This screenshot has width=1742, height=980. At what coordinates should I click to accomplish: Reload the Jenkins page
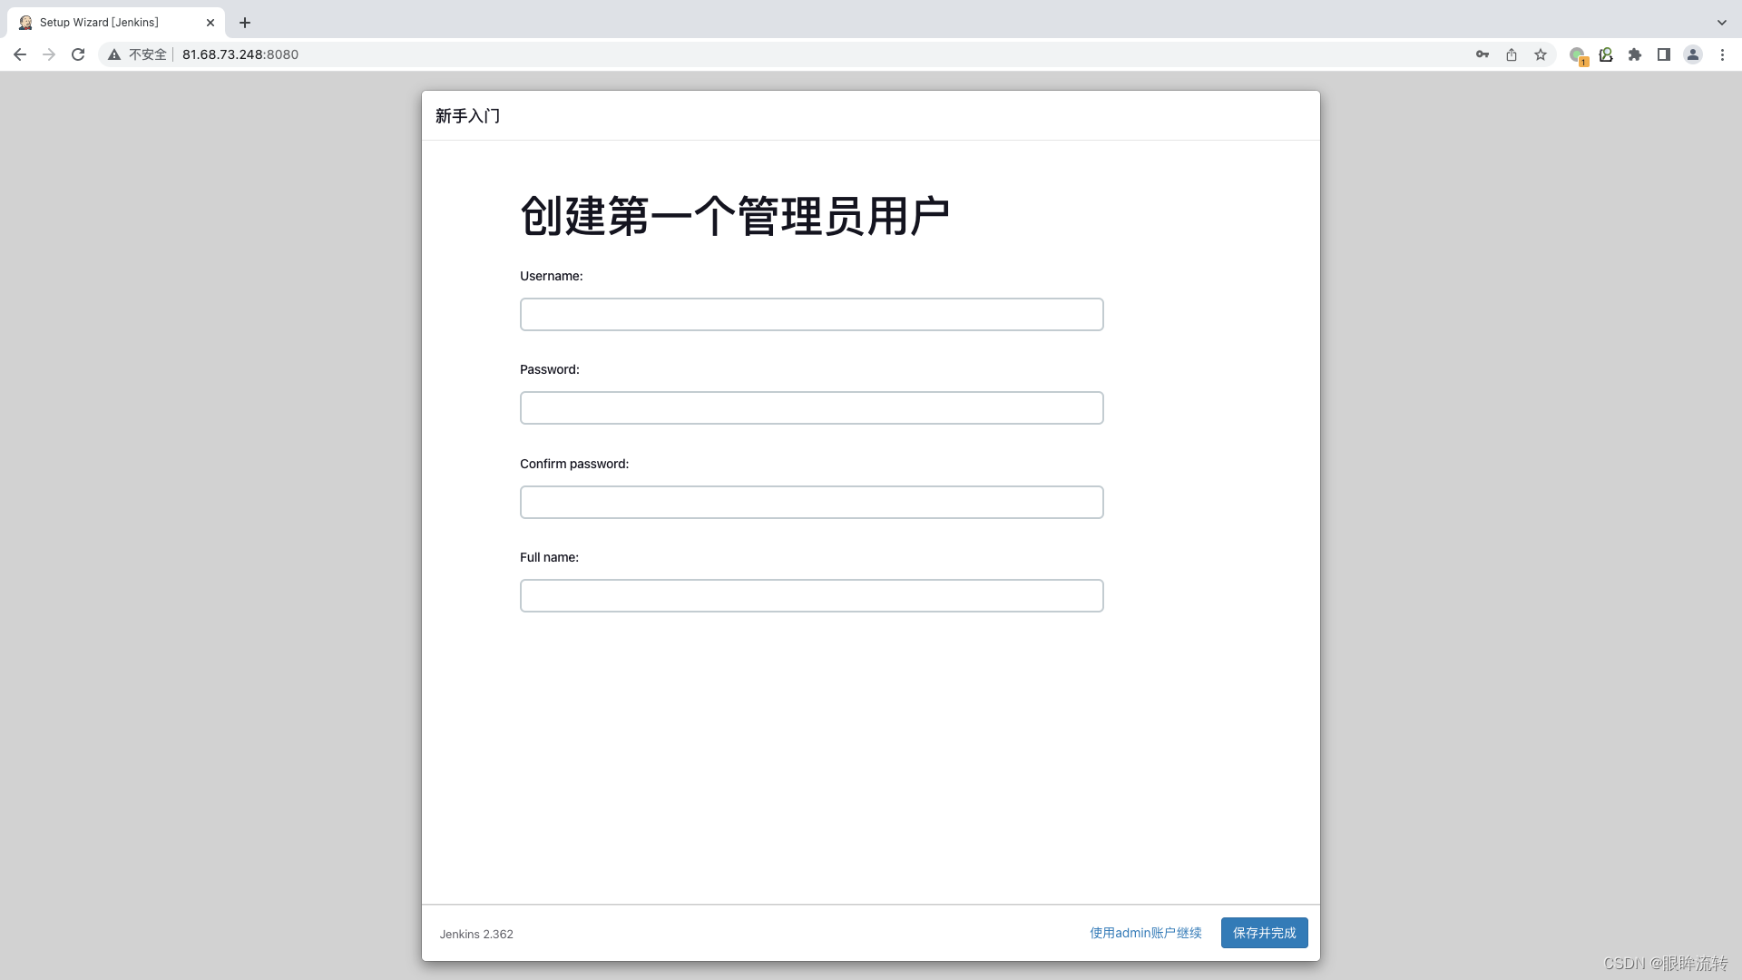click(x=78, y=54)
